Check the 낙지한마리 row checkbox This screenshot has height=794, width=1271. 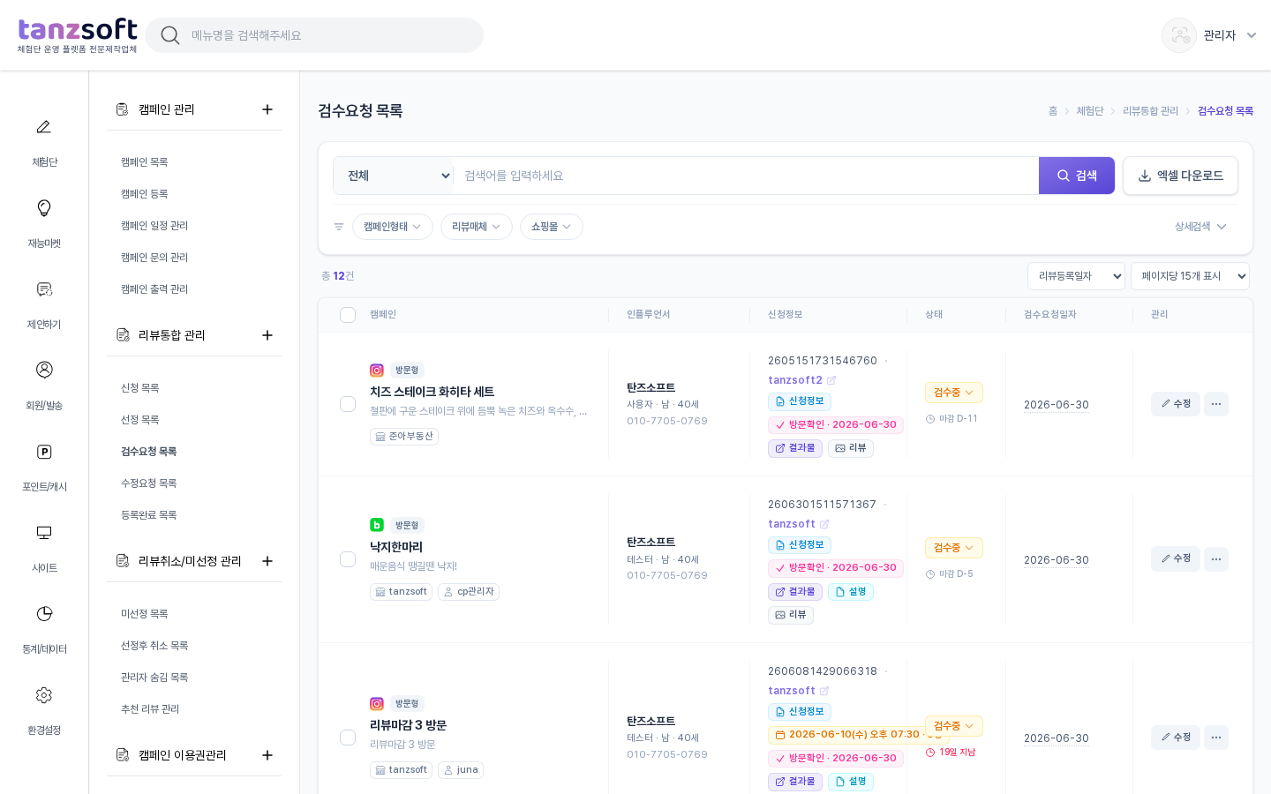click(348, 559)
